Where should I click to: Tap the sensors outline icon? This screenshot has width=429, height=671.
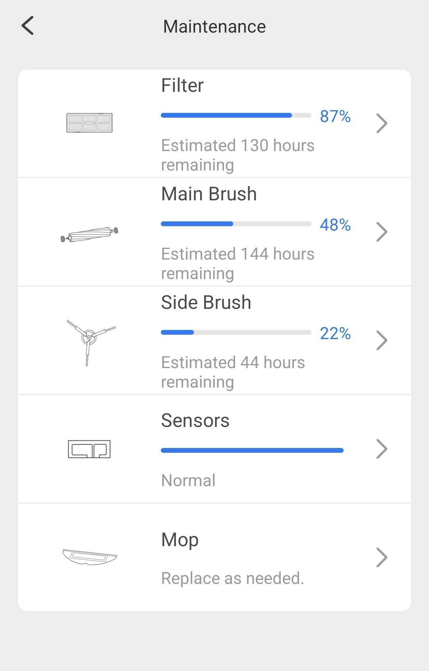(x=89, y=449)
